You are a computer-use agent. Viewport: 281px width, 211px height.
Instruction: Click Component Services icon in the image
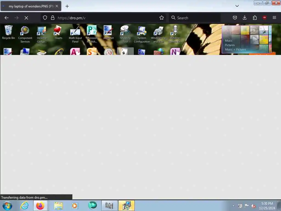click(25, 34)
